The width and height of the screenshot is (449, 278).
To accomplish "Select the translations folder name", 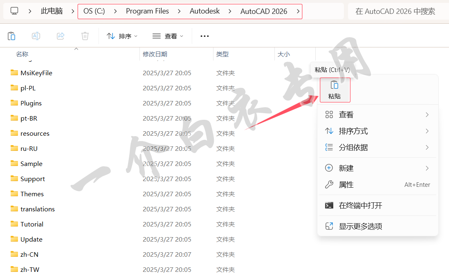I will click(x=38, y=209).
